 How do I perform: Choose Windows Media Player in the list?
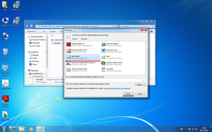(79, 70)
